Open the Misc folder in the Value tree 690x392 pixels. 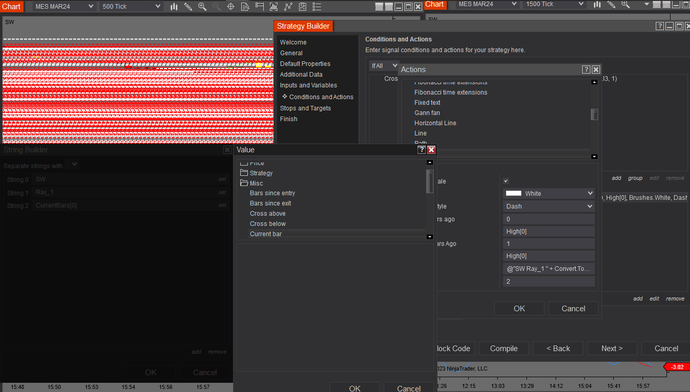[256, 183]
